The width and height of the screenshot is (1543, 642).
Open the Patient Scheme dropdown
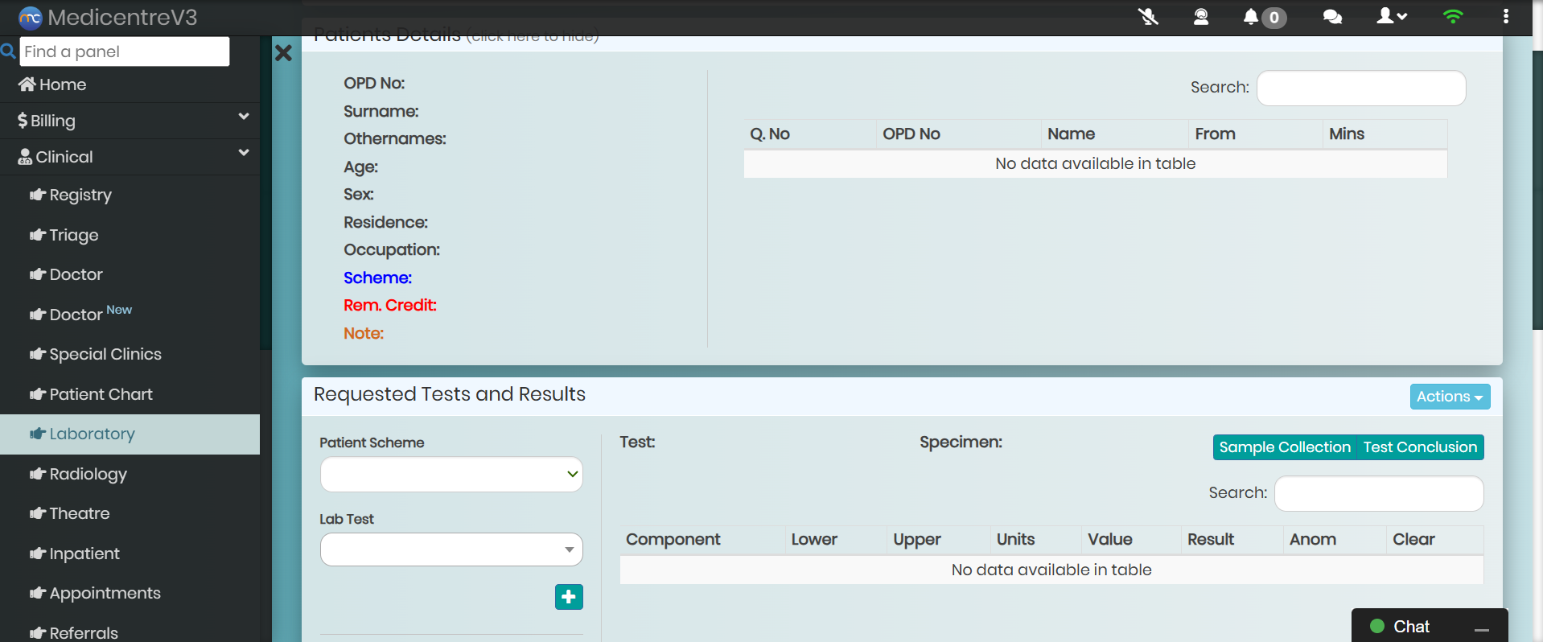coord(451,475)
